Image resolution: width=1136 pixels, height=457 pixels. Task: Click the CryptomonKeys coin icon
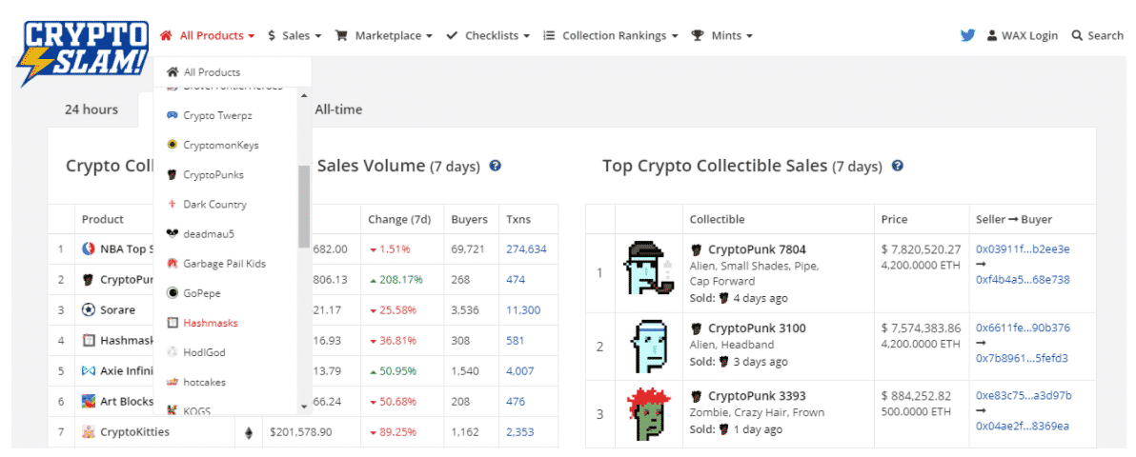(172, 145)
